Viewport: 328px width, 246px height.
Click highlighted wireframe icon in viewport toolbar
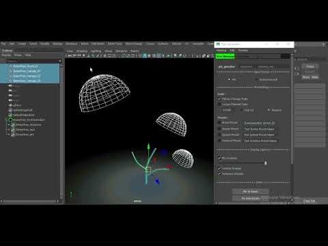(145, 55)
